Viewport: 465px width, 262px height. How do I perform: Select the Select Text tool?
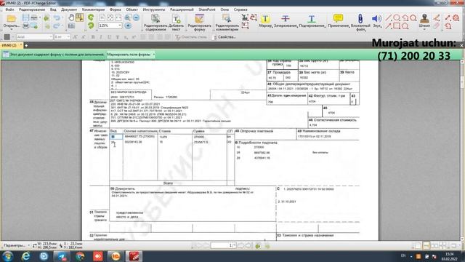(x=80, y=17)
